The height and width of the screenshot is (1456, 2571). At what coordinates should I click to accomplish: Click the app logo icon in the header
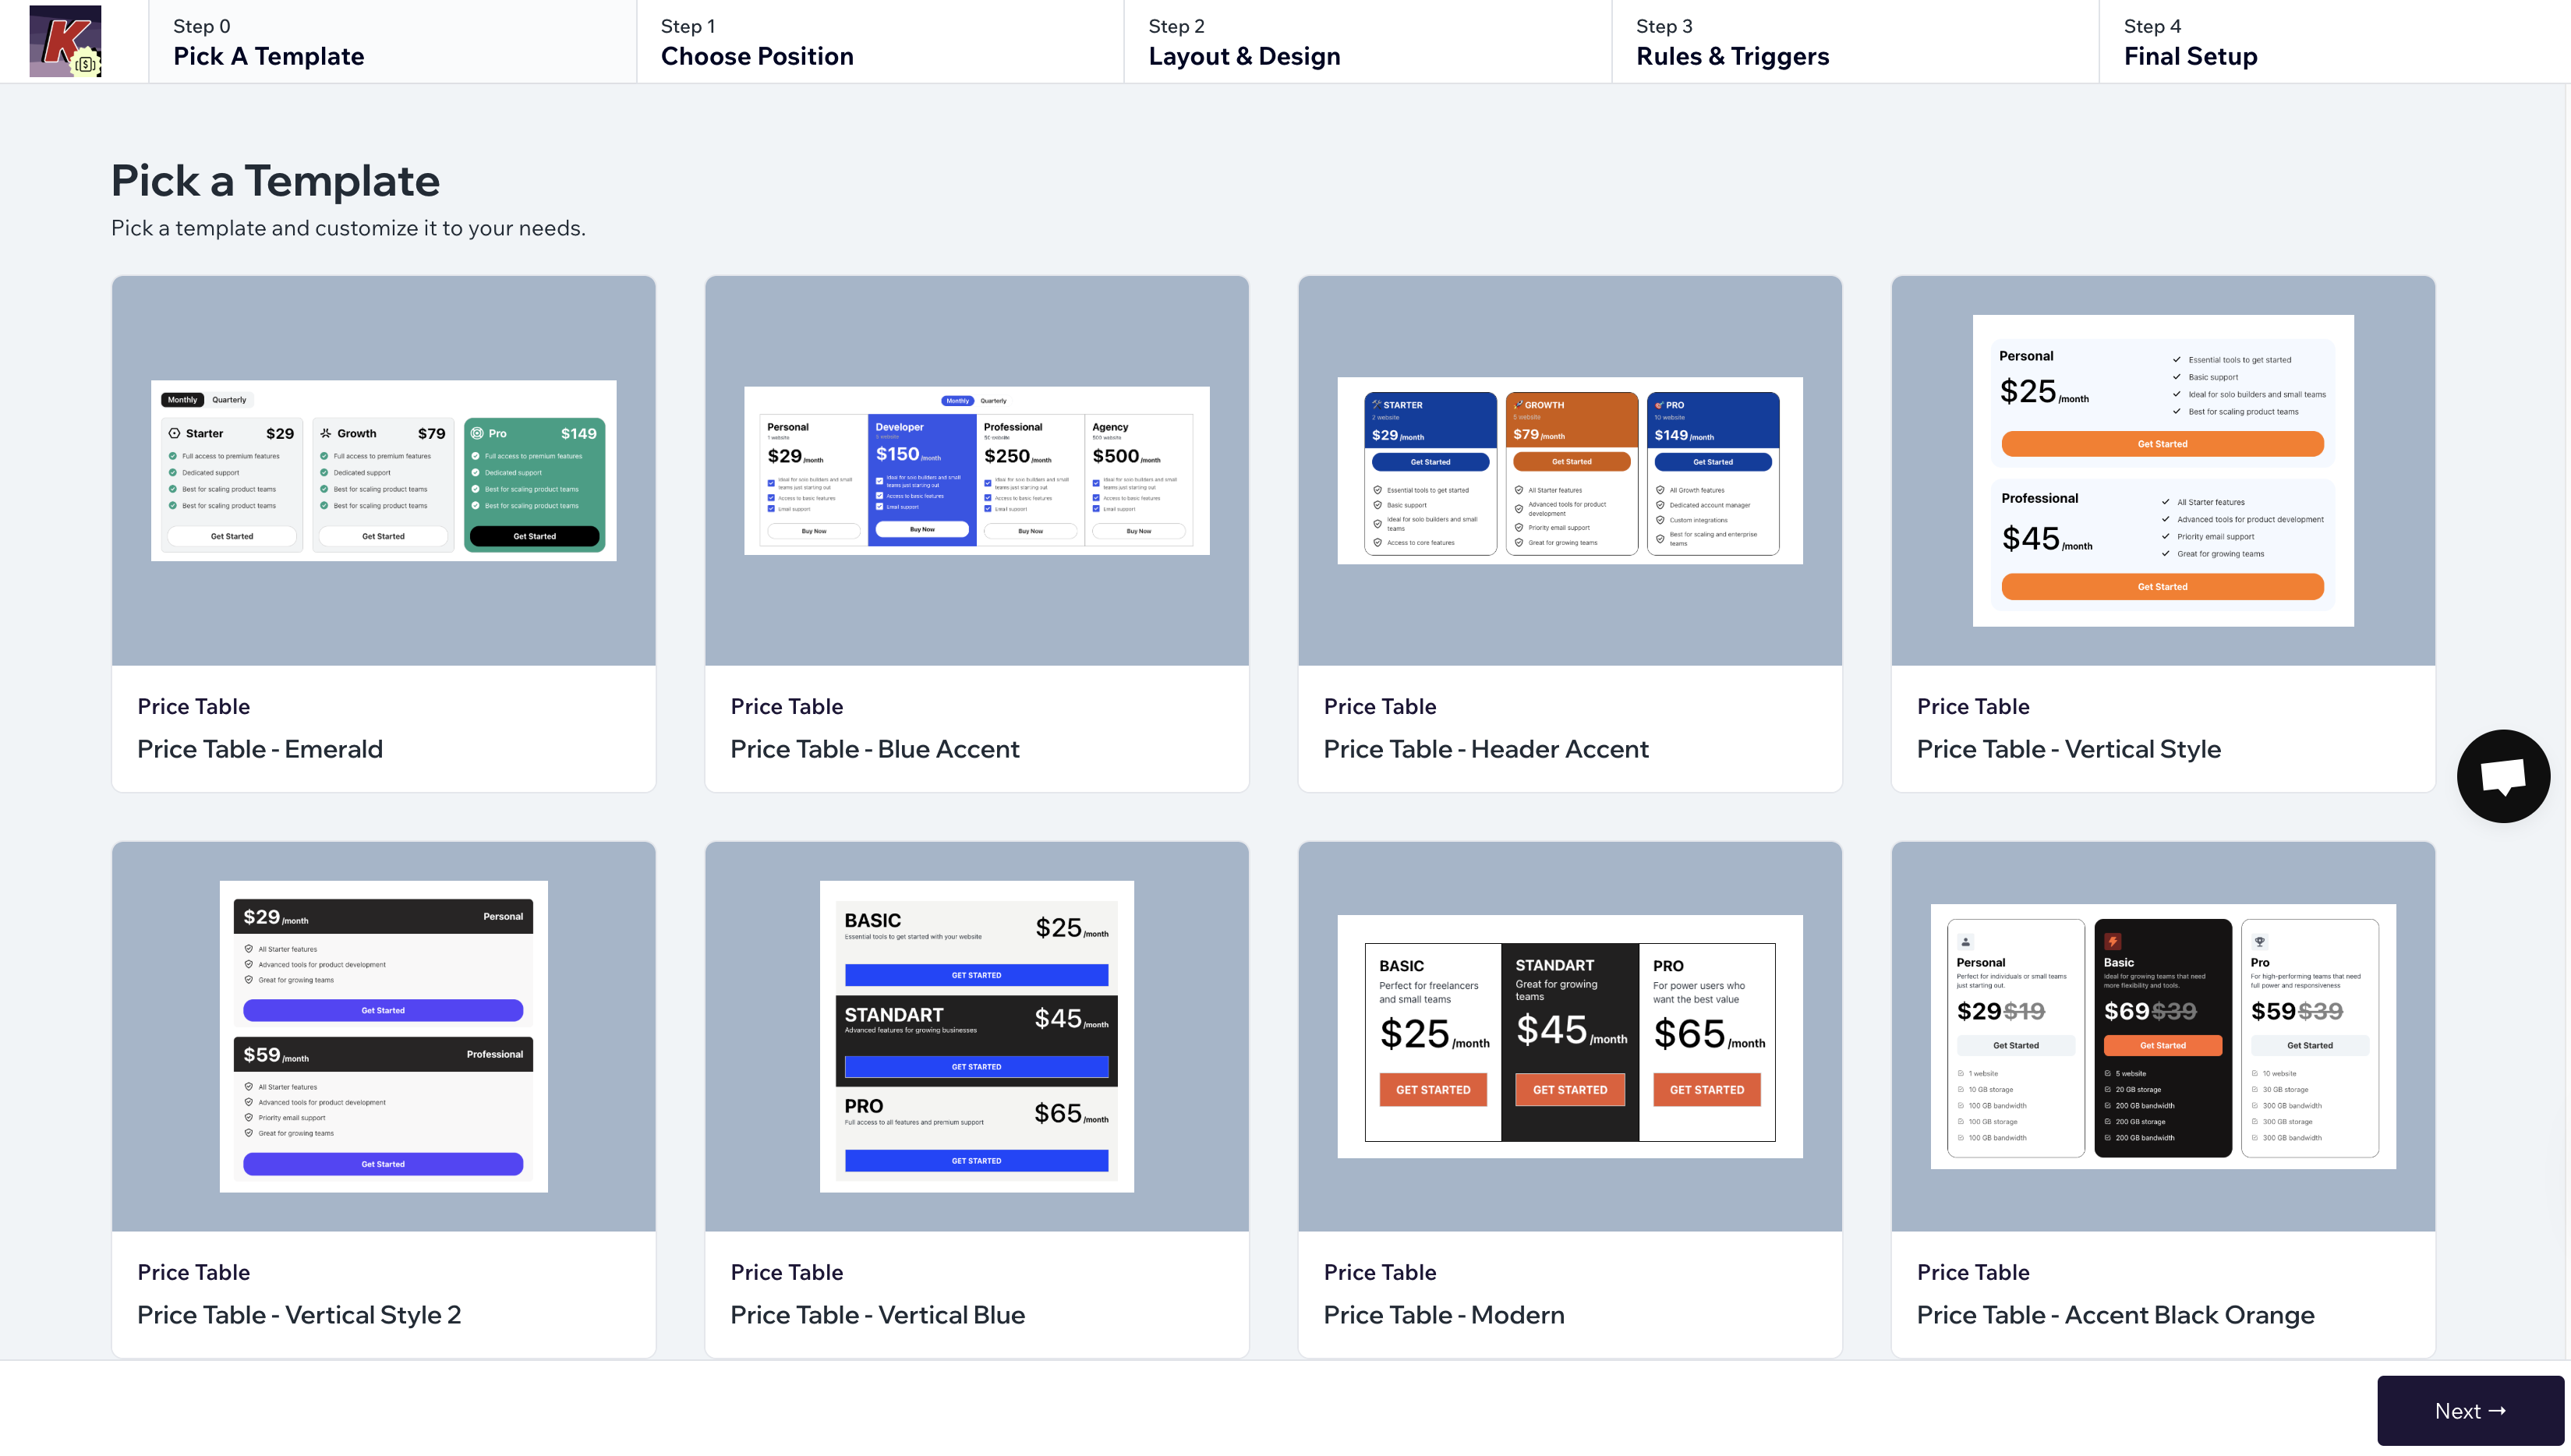tap(66, 41)
